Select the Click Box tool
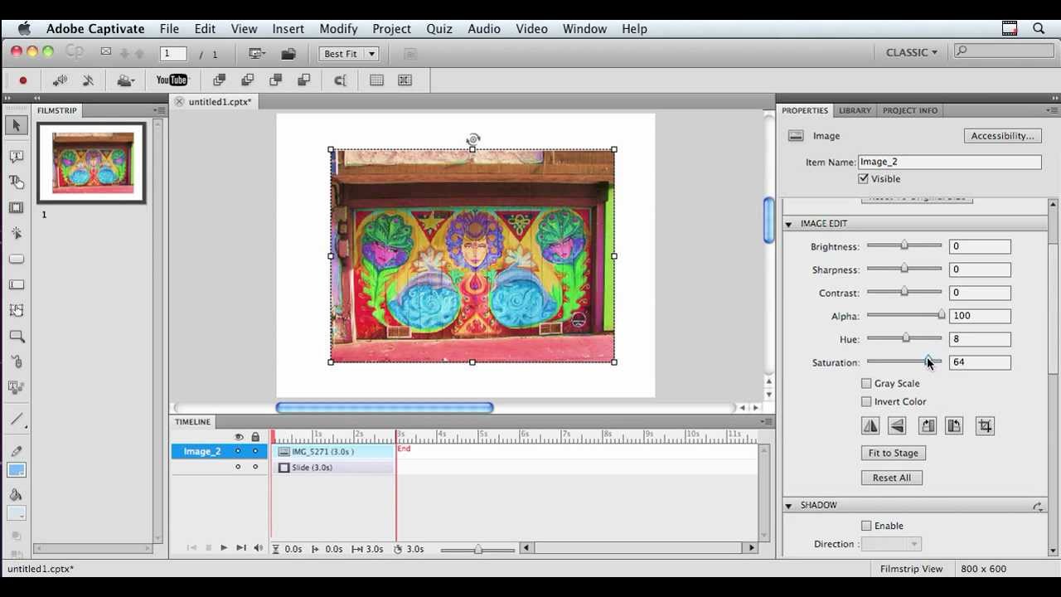Viewport: 1061px width, 597px height. pos(16,233)
